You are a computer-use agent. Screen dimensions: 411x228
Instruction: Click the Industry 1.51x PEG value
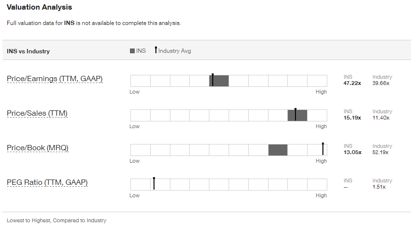(379, 187)
